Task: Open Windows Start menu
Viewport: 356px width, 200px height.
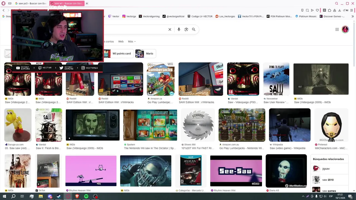Action: (x=4, y=196)
